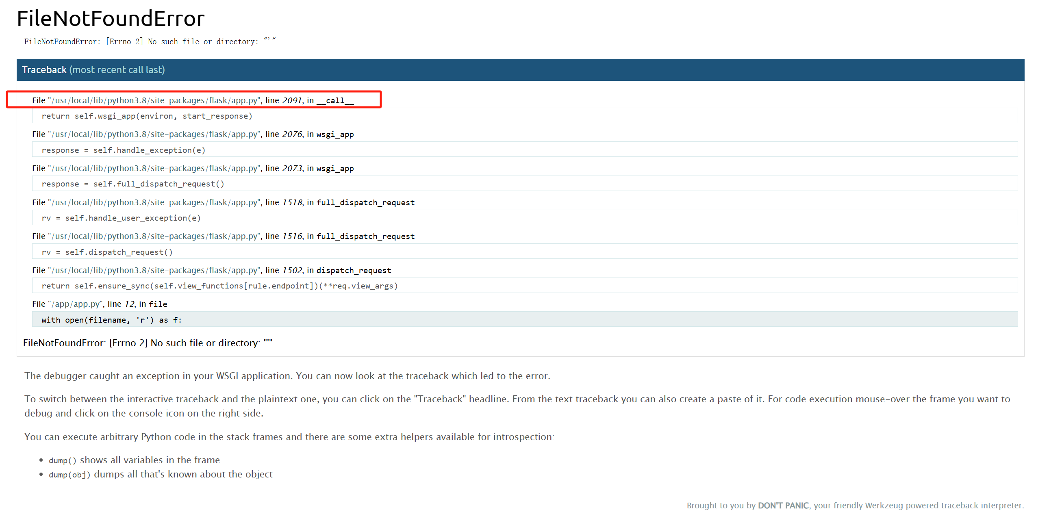Image resolution: width=1038 pixels, height=512 pixels.
Task: Click the FileNotFoundError page heading
Action: pos(111,19)
